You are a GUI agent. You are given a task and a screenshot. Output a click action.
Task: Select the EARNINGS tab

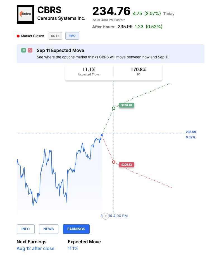click(76, 229)
